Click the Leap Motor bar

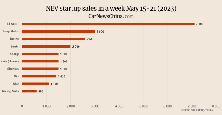[59, 32]
